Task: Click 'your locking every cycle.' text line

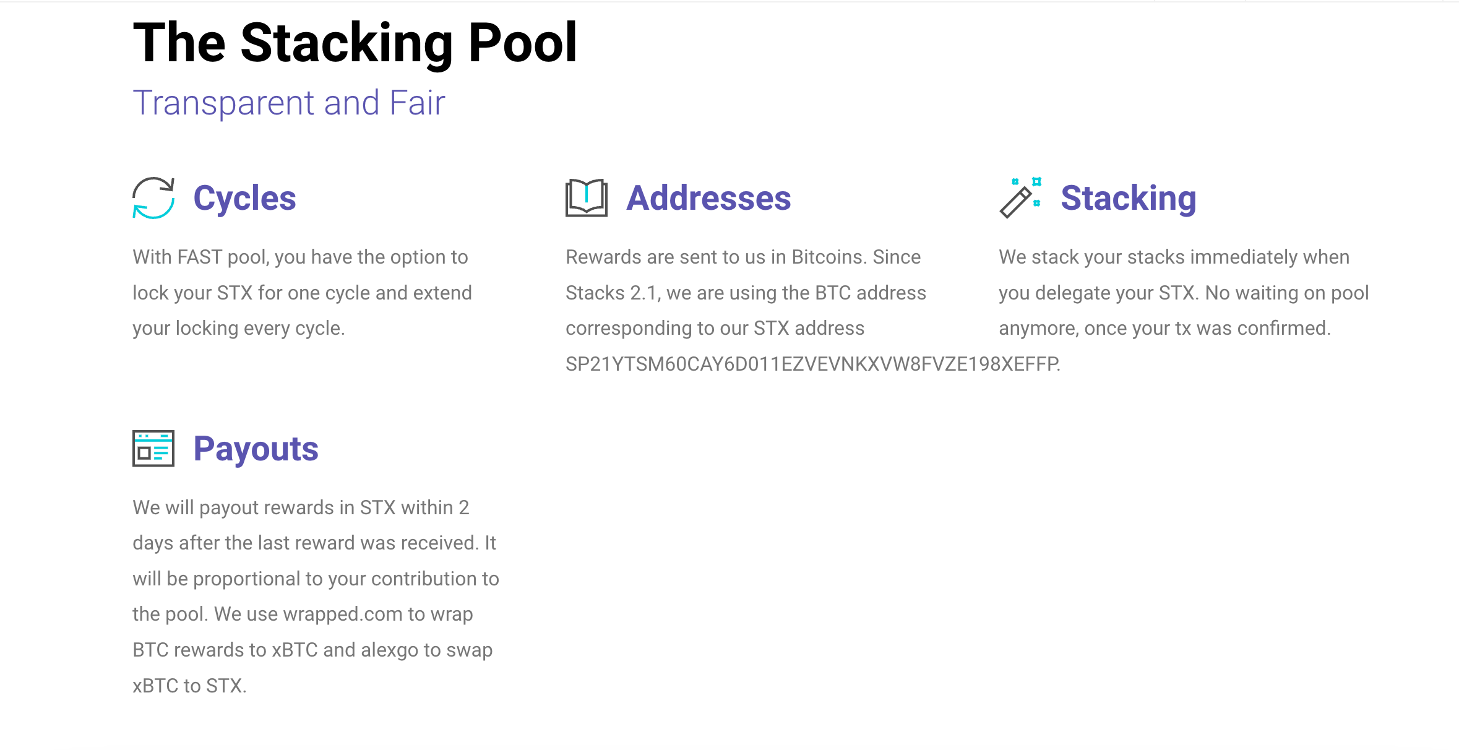Action: pos(238,328)
